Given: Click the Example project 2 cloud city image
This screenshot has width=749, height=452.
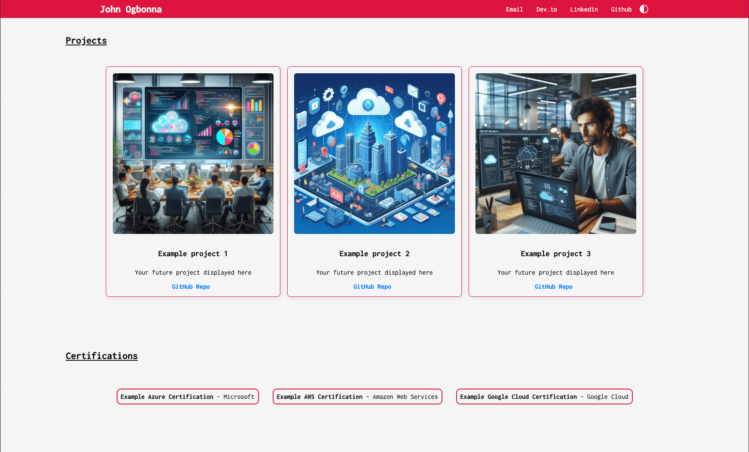Looking at the screenshot, I should (374, 153).
